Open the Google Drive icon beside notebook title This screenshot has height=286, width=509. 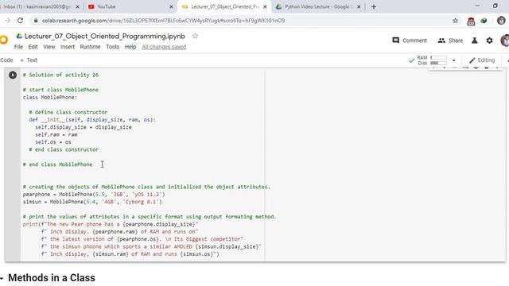pyautogui.click(x=19, y=36)
